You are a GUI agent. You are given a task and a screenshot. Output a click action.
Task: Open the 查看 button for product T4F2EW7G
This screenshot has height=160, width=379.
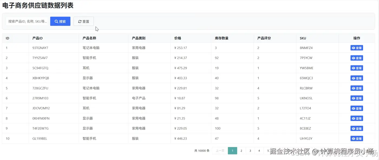pyautogui.click(x=357, y=128)
